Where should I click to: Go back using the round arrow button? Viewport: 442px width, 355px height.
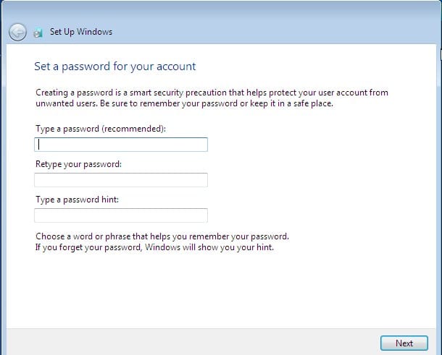coord(17,32)
